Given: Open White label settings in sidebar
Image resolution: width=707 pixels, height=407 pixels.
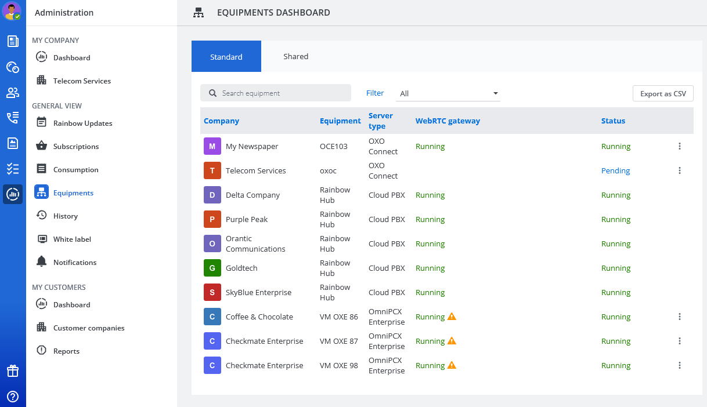Looking at the screenshot, I should (72, 239).
